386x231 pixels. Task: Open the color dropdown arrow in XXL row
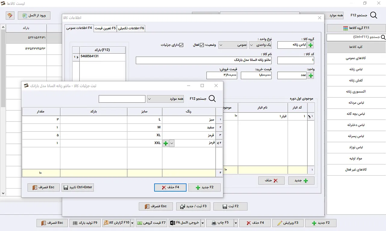point(172,143)
